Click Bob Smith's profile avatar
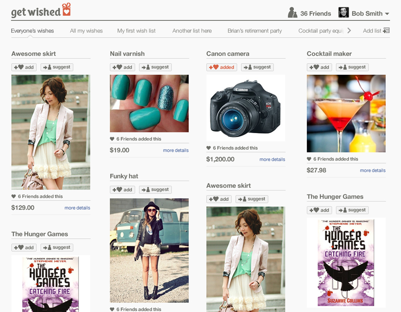 tap(343, 12)
